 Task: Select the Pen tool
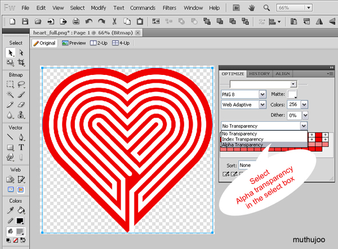21,137
